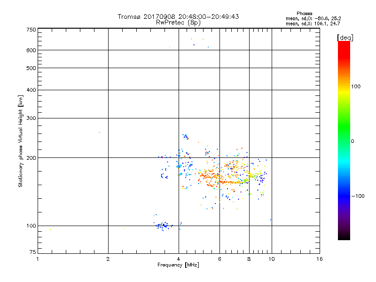The height and width of the screenshot is (282, 376).
Task: Click the 'Stationary phase Virtual Height [km]' axis title
Action: pyautogui.click(x=21, y=141)
